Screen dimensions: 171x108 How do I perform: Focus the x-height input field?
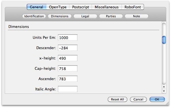[x=68, y=58]
